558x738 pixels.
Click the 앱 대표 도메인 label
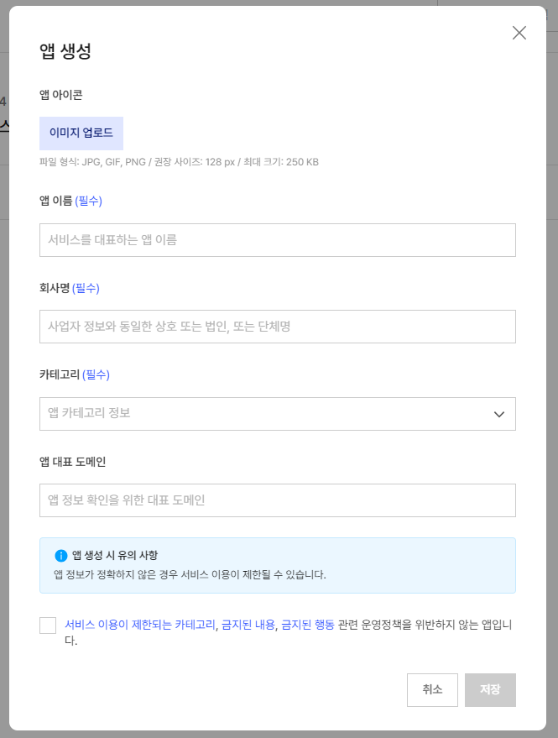pyautogui.click(x=72, y=462)
